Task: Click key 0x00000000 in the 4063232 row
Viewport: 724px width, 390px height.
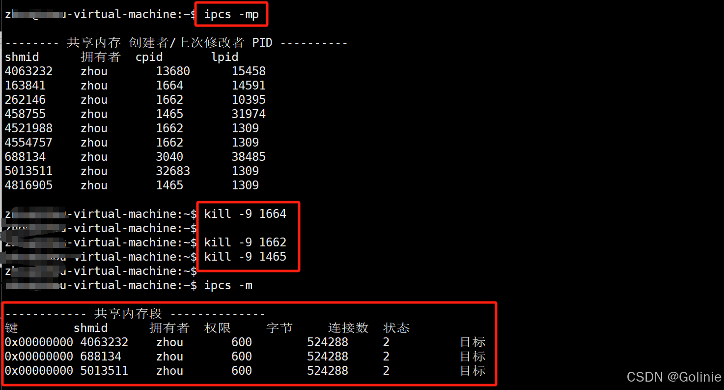Action: pyautogui.click(x=39, y=342)
